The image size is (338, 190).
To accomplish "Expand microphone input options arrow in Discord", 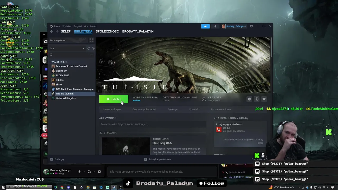I will pyautogui.click(x=84, y=172).
